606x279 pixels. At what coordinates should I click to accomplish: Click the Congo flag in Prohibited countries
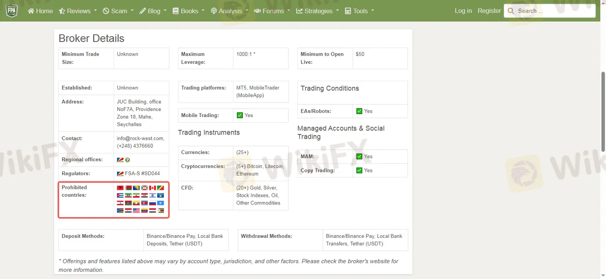(x=160, y=188)
